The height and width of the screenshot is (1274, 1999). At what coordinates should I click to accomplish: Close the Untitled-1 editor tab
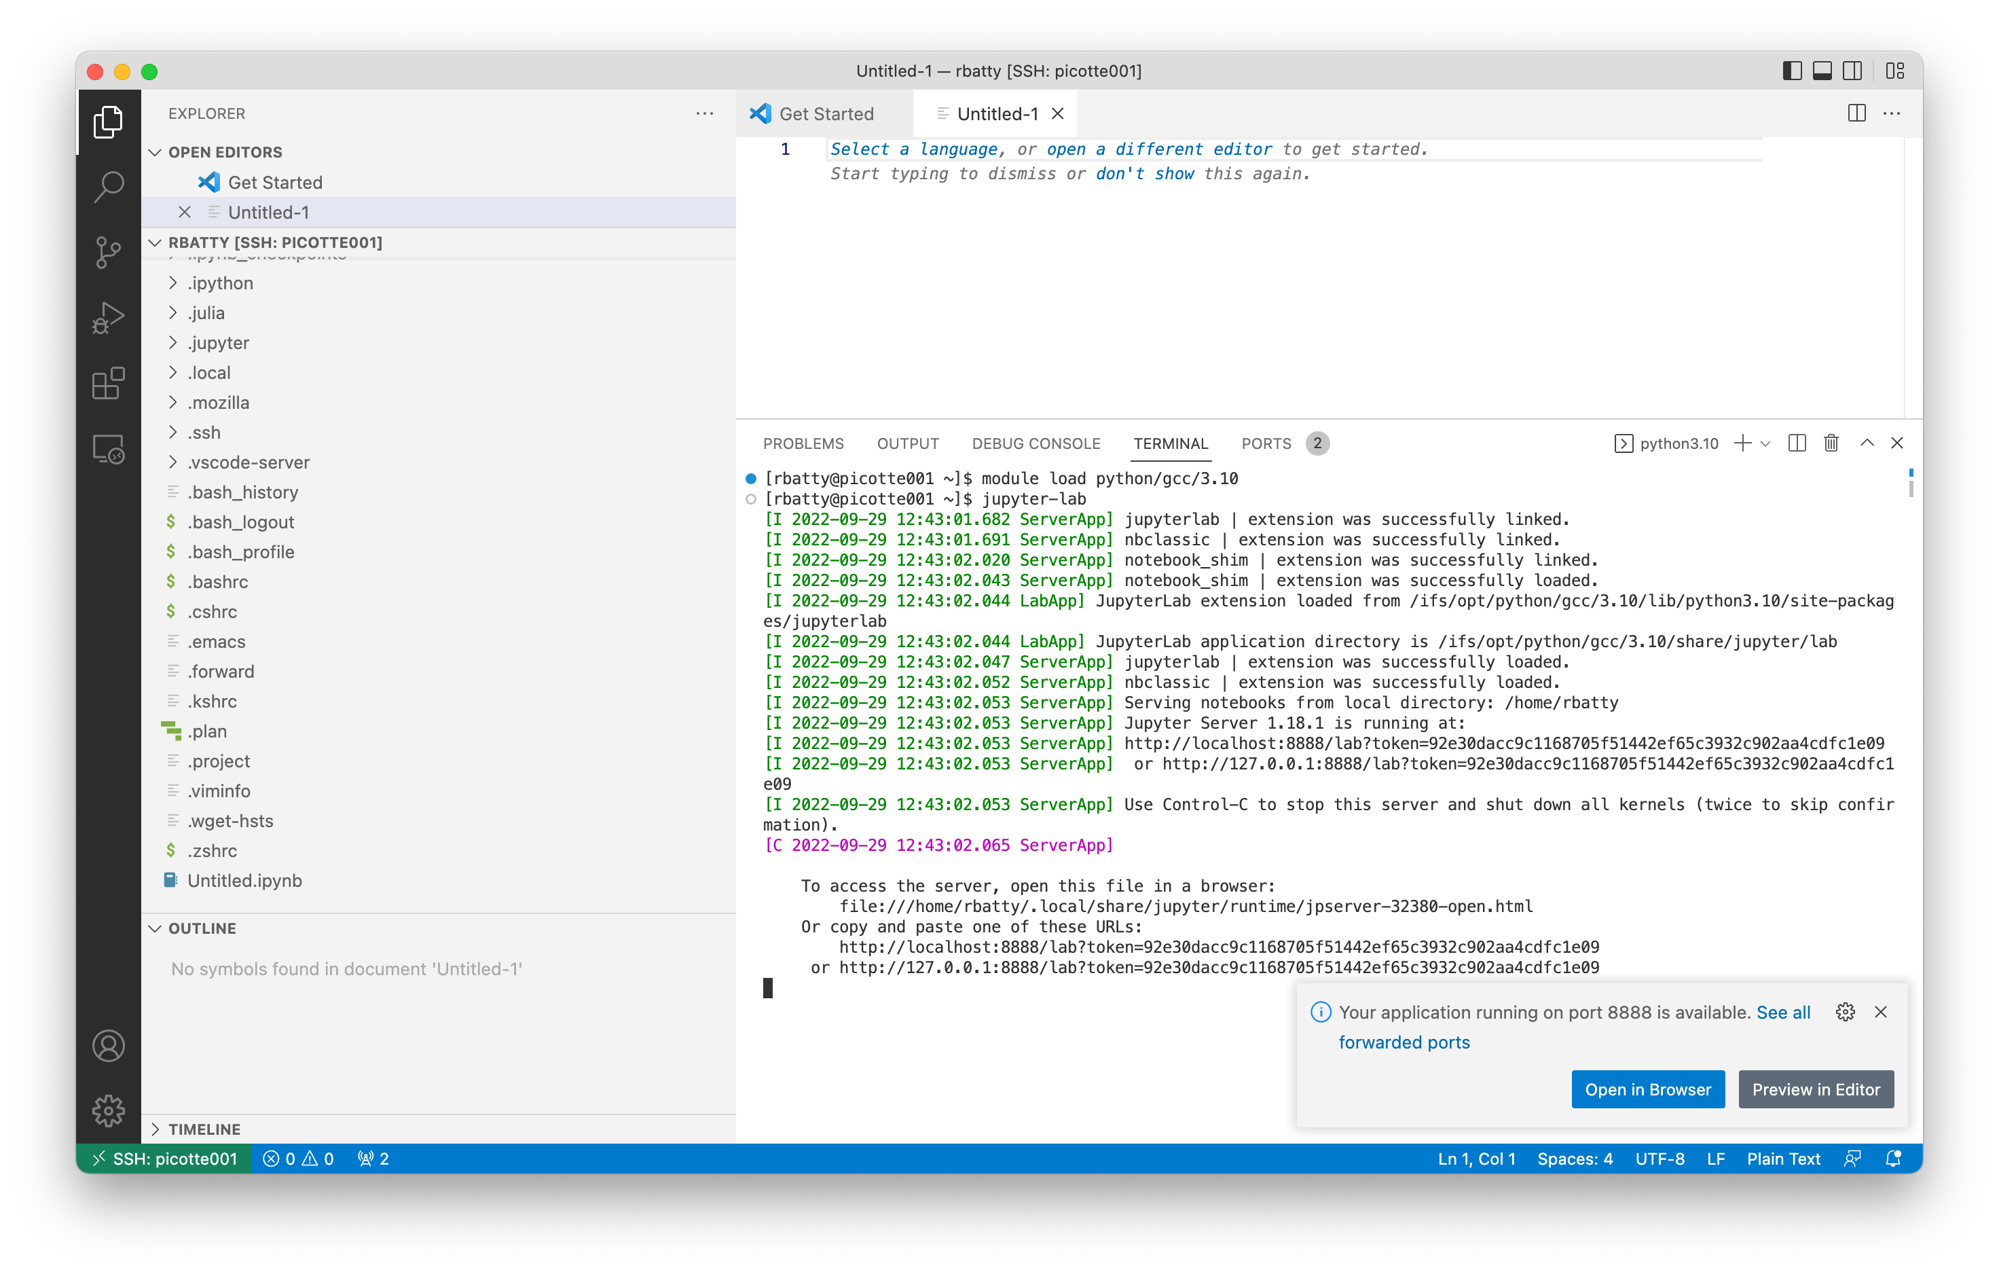pyautogui.click(x=1058, y=114)
